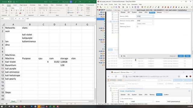193x108 pixels.
Task: Select the Kali Violet cell in Excel
Action: point(13,62)
